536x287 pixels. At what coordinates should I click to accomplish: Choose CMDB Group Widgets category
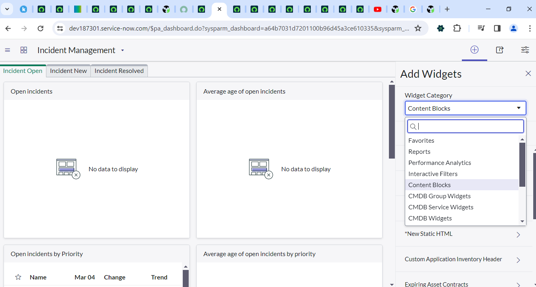[462, 196]
